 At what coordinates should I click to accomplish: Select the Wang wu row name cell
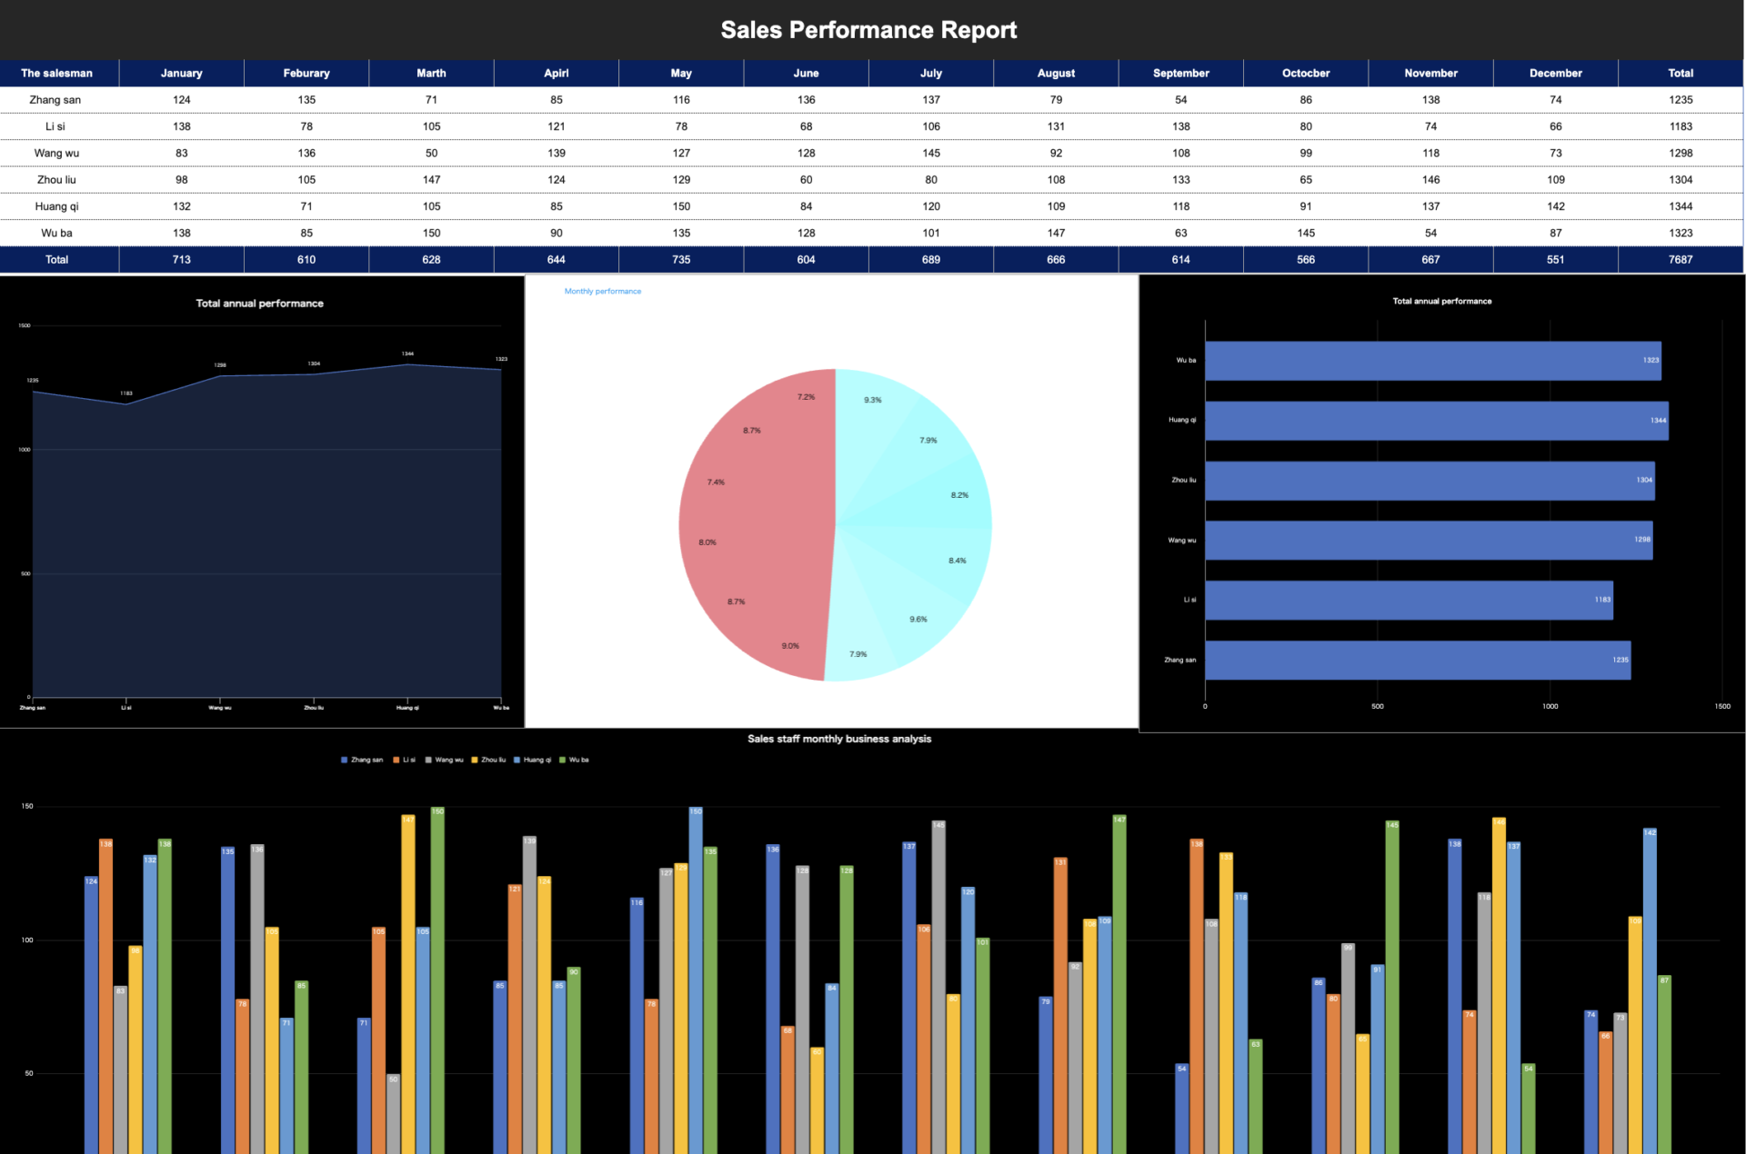tap(56, 153)
